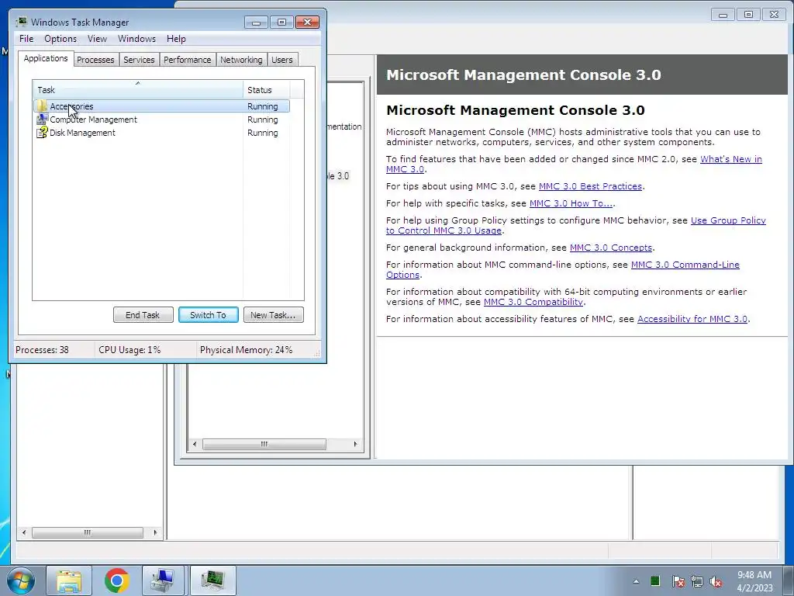The image size is (794, 596).
Task: Open the Windows Start menu
Action: coord(21,580)
